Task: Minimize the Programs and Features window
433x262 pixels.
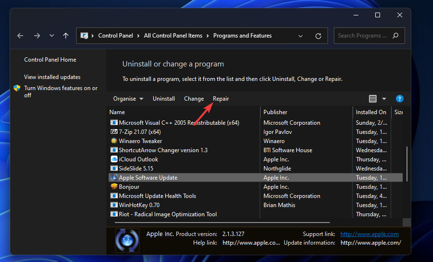Action: click(x=356, y=15)
